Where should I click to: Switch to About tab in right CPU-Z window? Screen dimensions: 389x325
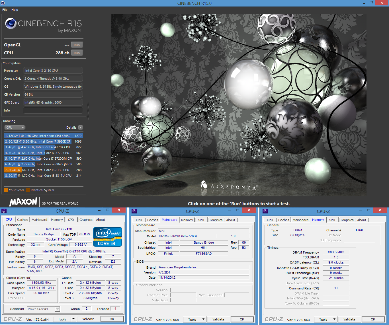tap(362, 220)
